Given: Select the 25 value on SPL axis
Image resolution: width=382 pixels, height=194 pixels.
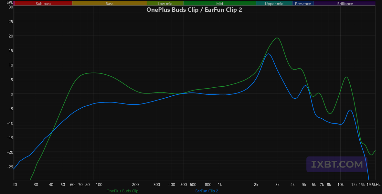Looking at the screenshot, I should pos(11,21).
